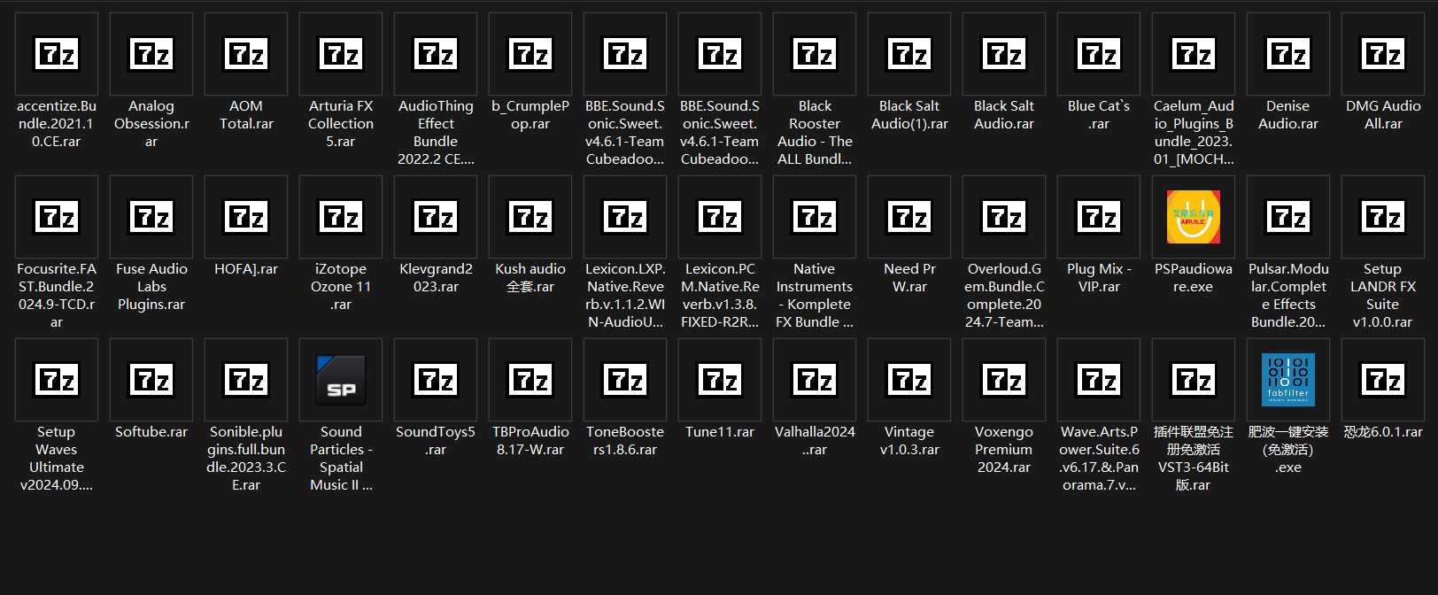The width and height of the screenshot is (1438, 595).
Task: Select the PSPaudioware.exe installer icon
Action: [x=1193, y=217]
